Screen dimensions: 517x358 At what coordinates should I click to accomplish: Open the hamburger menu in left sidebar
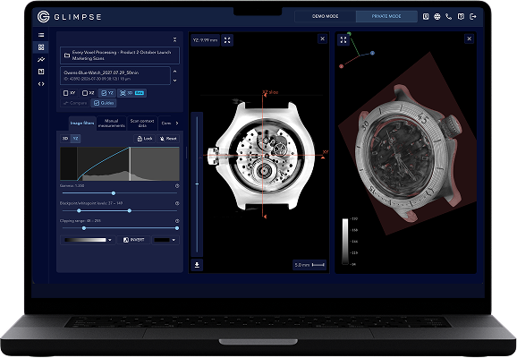[x=41, y=35]
